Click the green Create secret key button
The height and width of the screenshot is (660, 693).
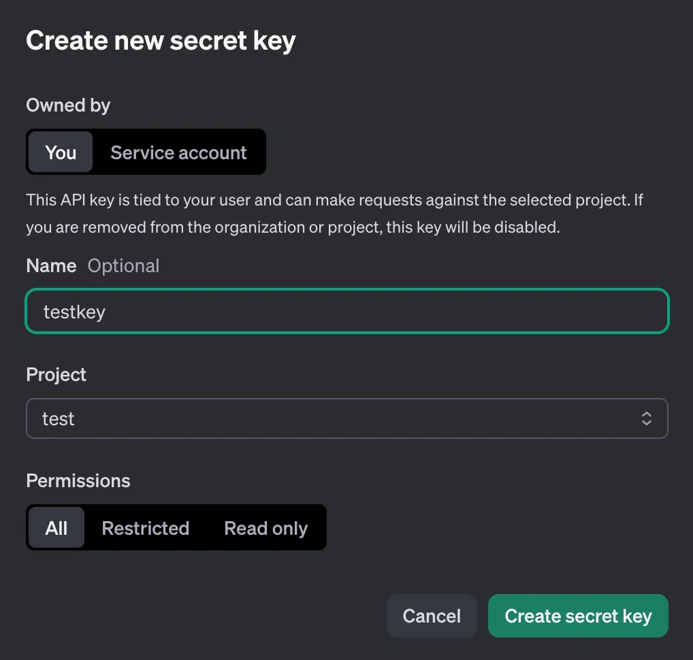click(x=578, y=616)
